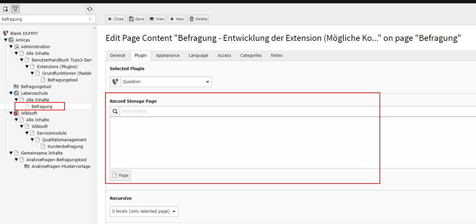Open the Notes tab
Screen dimensions: 476x224
276,55
